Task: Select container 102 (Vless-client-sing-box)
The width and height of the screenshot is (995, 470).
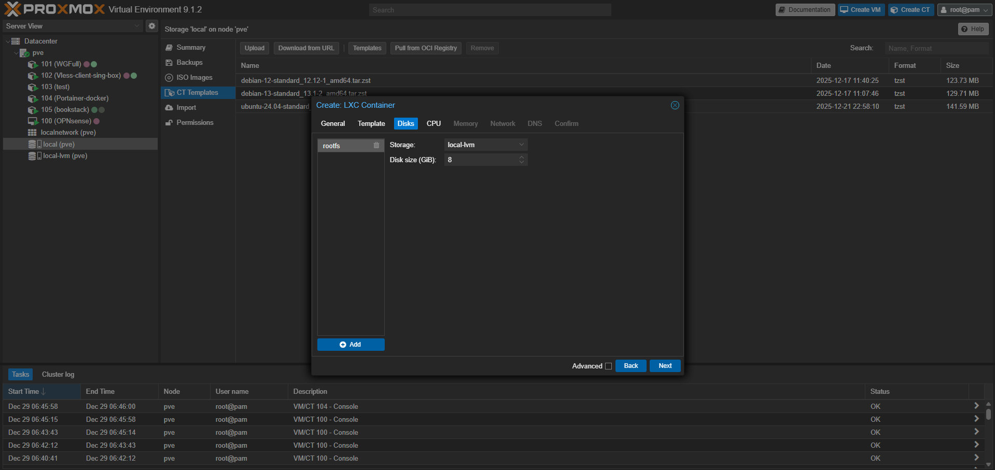Action: pyautogui.click(x=81, y=75)
